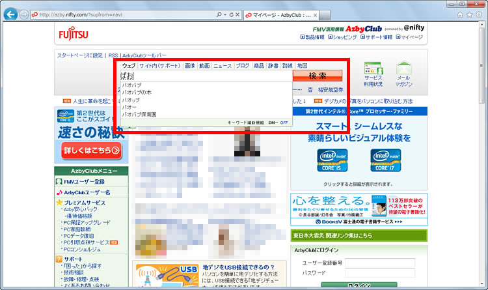Turn keyword assist ON
The width and height of the screenshot is (488, 290).
click(x=272, y=123)
